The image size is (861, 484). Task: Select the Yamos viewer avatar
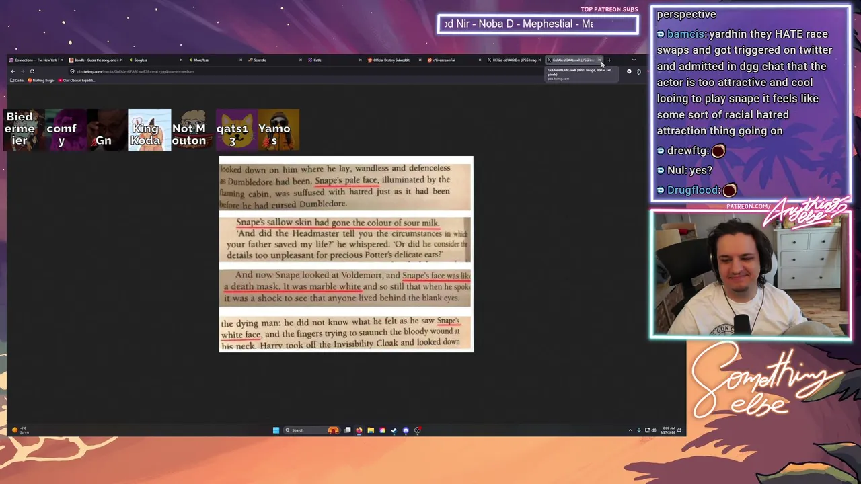click(278, 129)
